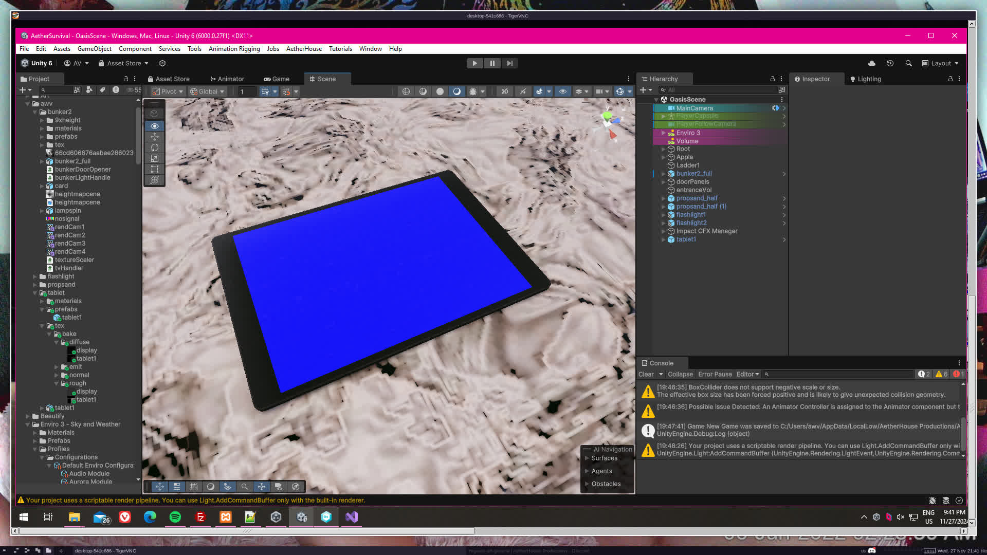Toggle Error Pause in Console

(x=715, y=374)
